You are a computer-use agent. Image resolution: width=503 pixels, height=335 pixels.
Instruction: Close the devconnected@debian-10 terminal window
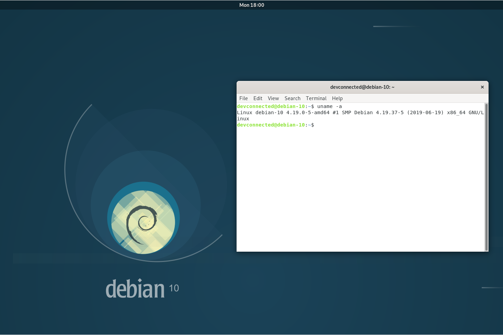(x=482, y=87)
